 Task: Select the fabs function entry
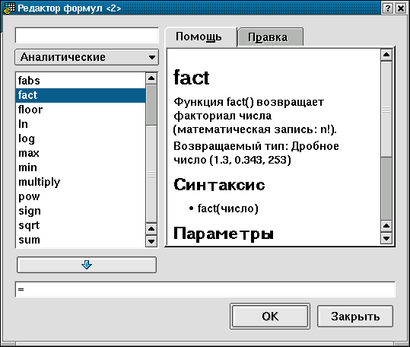(x=81, y=81)
